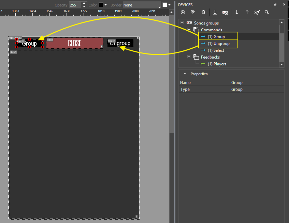This screenshot has width=289, height=223.
Task: Click the move up arrow icon
Action: (x=247, y=12)
